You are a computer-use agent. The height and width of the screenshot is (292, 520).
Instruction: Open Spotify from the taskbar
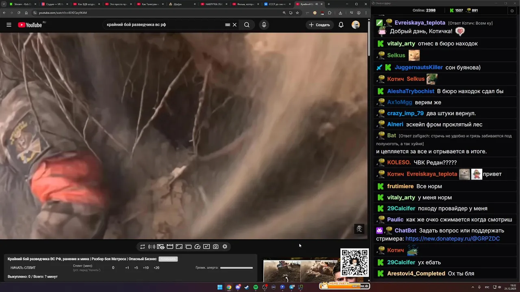click(x=256, y=287)
